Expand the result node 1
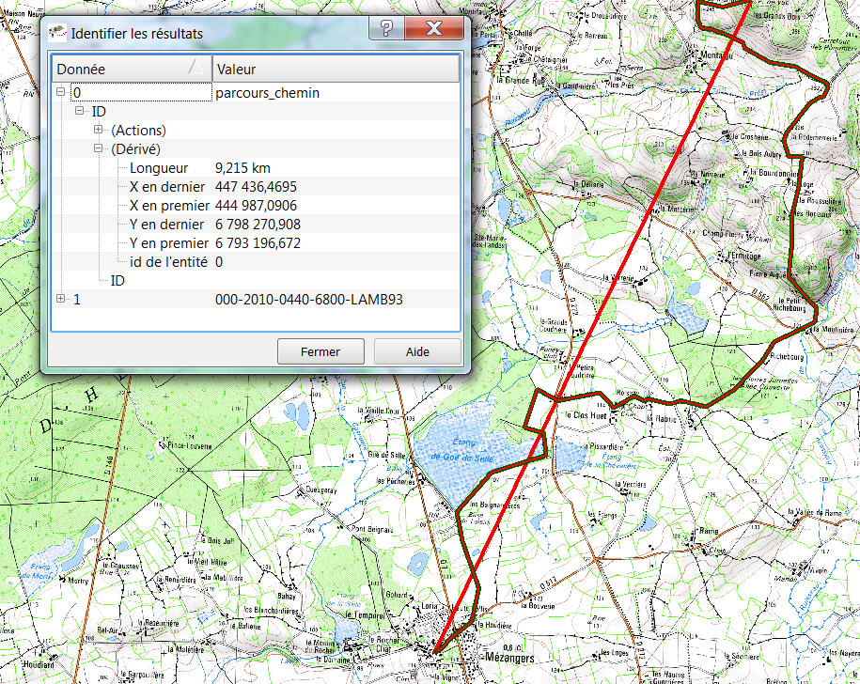This screenshot has height=684, width=860. click(61, 299)
